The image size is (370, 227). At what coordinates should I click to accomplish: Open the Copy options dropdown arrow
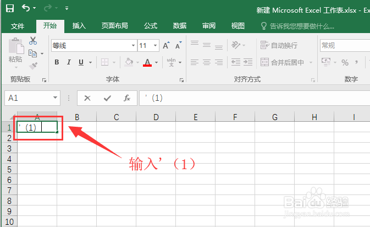click(42, 53)
